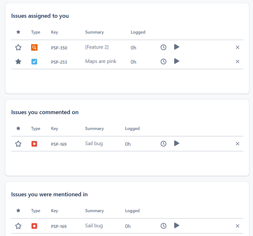This screenshot has width=253, height=236.
Task: Click clock icon for mentioned Sail bug
Action: (x=164, y=226)
